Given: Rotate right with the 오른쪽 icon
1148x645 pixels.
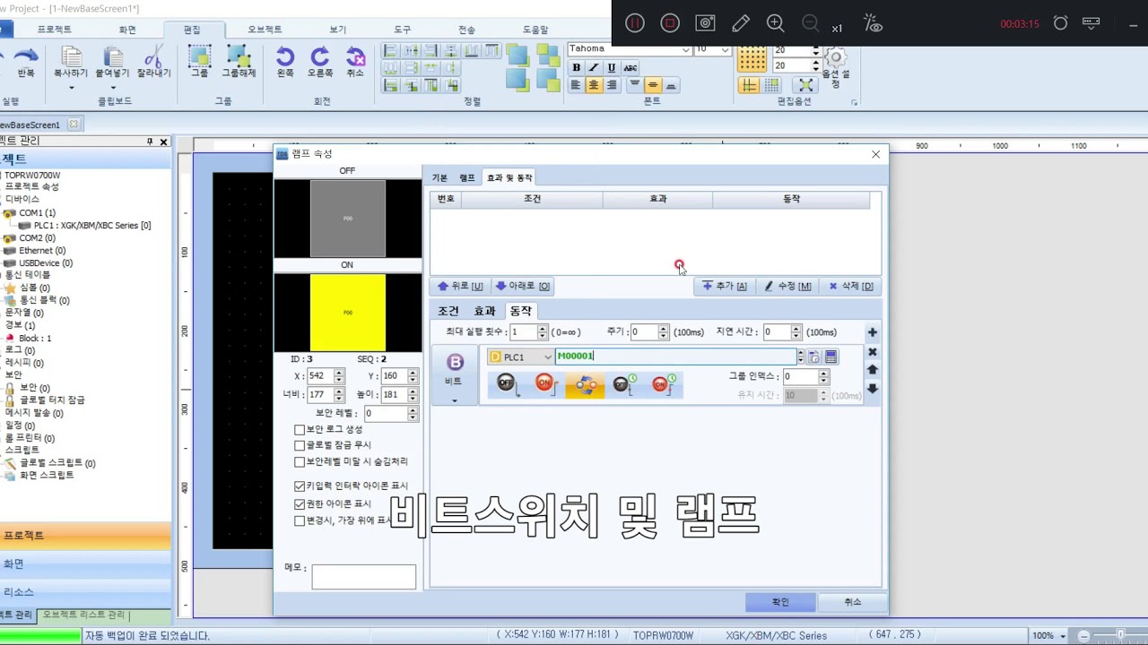Looking at the screenshot, I should tap(320, 56).
